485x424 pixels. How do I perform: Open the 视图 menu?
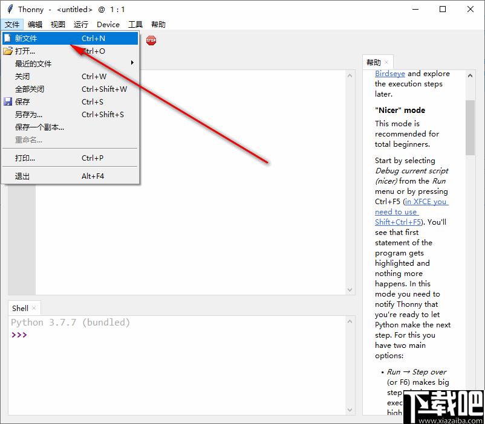coord(58,24)
